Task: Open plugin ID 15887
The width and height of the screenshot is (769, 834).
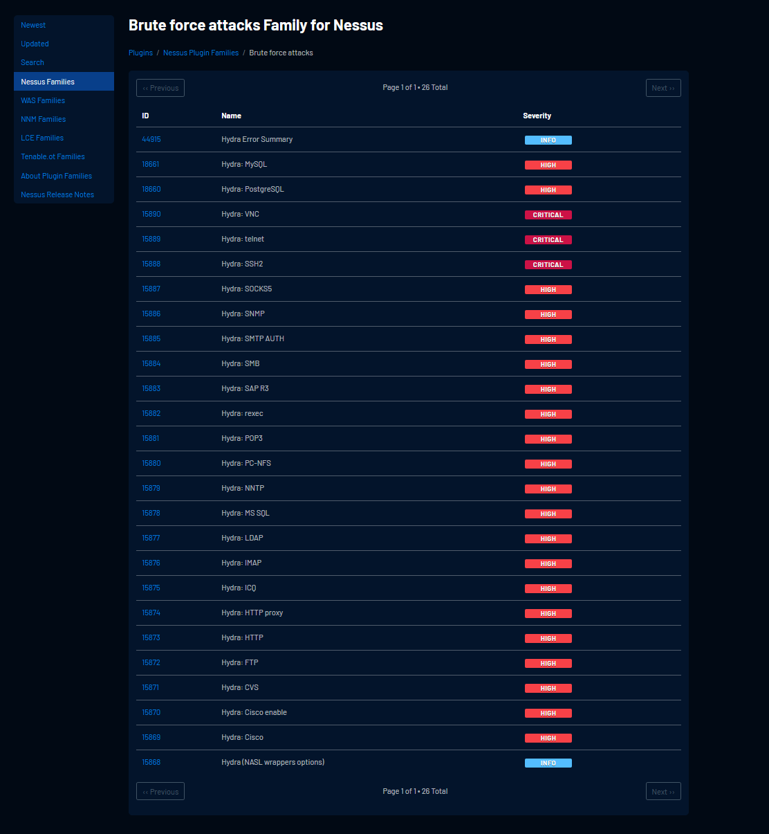Action: (151, 289)
